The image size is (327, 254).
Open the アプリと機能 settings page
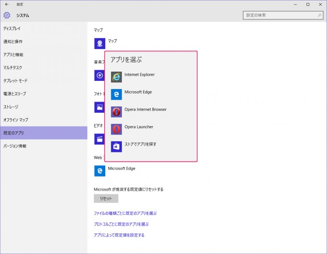pos(44,55)
